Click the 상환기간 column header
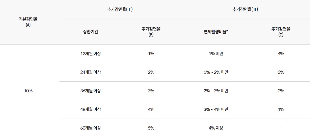The width and height of the screenshot is (310, 135). coord(91,32)
